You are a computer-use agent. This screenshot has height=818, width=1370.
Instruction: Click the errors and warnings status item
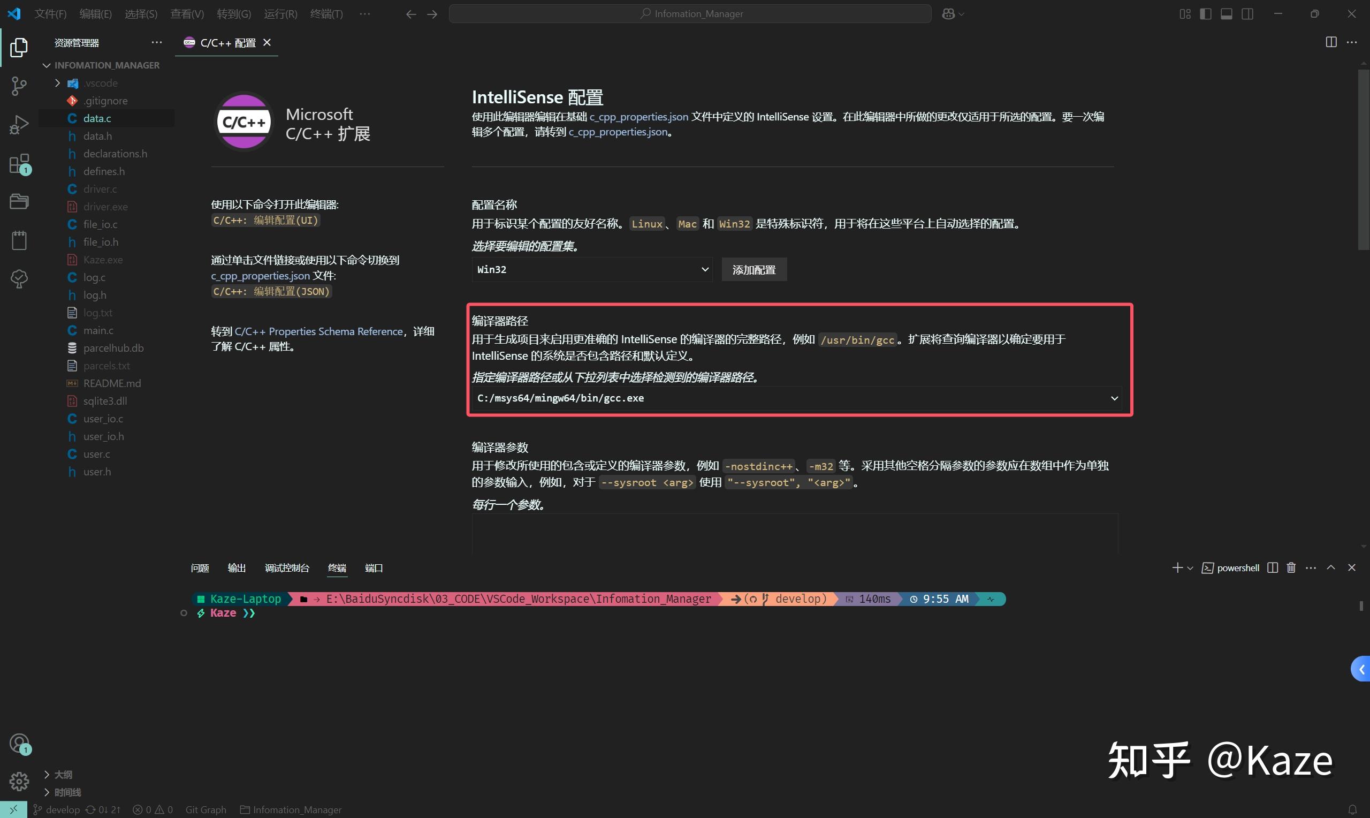[x=153, y=810]
